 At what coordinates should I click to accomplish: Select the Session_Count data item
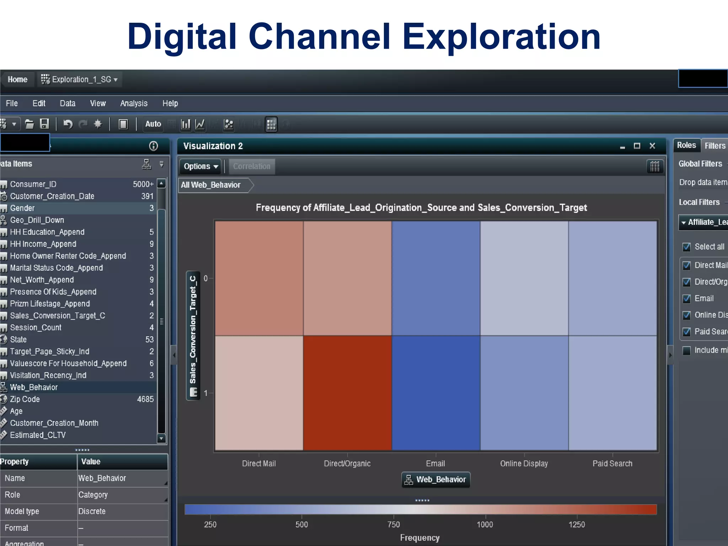pos(78,328)
